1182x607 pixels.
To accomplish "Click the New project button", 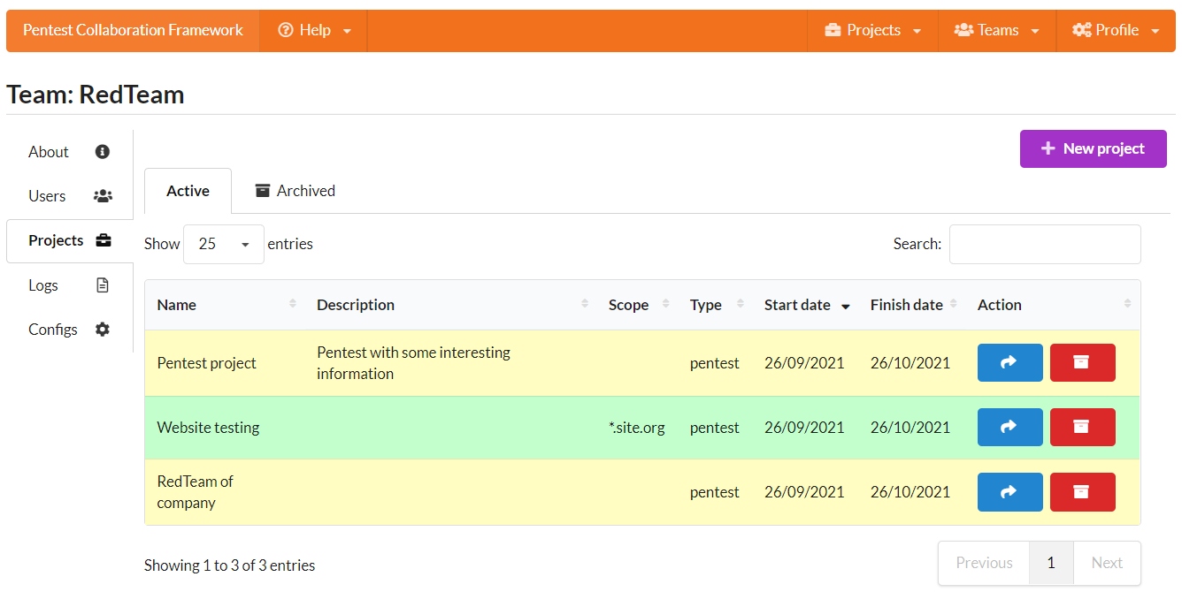I will tap(1093, 148).
